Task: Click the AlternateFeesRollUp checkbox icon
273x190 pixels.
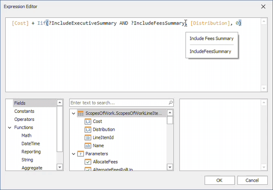Action: click(x=88, y=169)
